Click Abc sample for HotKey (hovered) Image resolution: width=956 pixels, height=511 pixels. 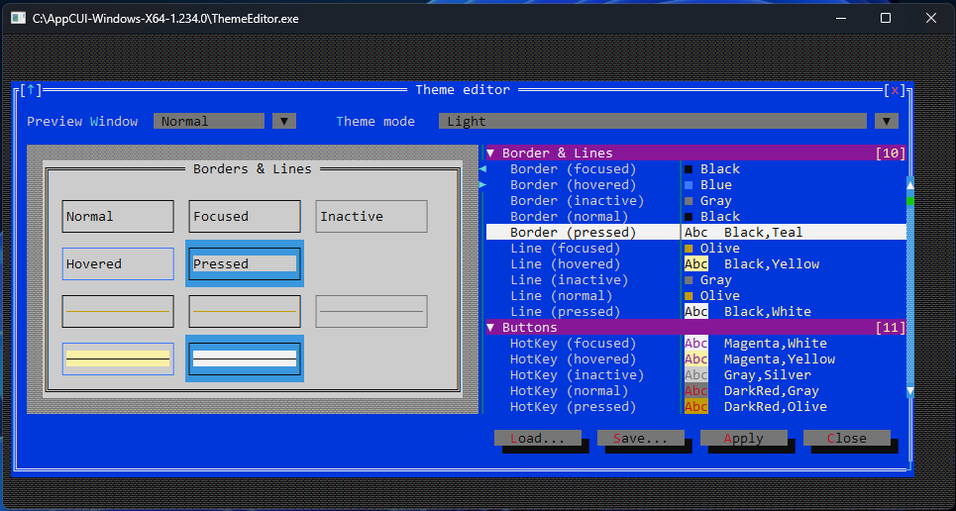(x=696, y=359)
